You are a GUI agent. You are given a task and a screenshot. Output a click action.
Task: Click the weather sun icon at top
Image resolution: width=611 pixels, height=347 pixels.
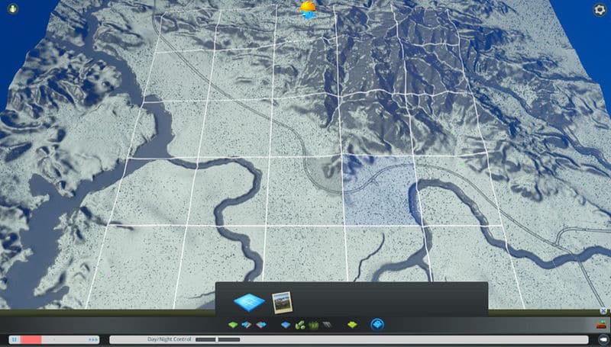[309, 9]
